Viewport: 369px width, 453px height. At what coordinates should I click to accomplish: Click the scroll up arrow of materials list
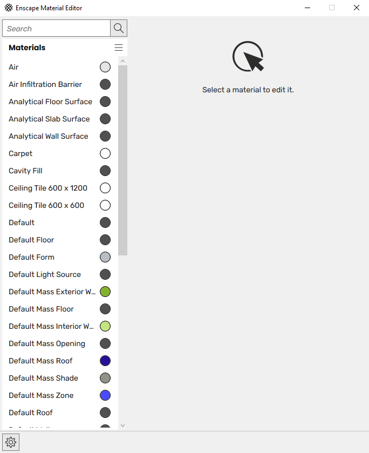(122, 61)
